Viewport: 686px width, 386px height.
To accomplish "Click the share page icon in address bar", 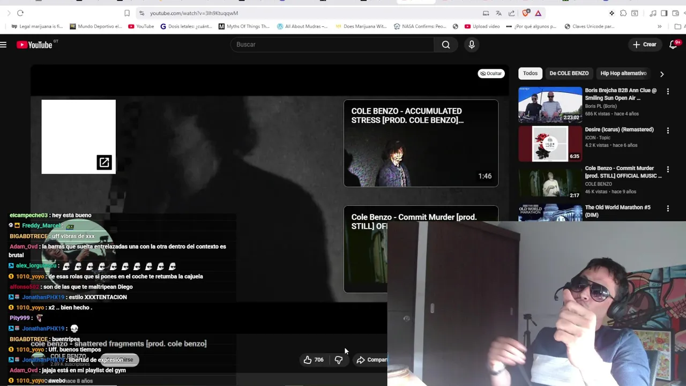I will point(511,13).
